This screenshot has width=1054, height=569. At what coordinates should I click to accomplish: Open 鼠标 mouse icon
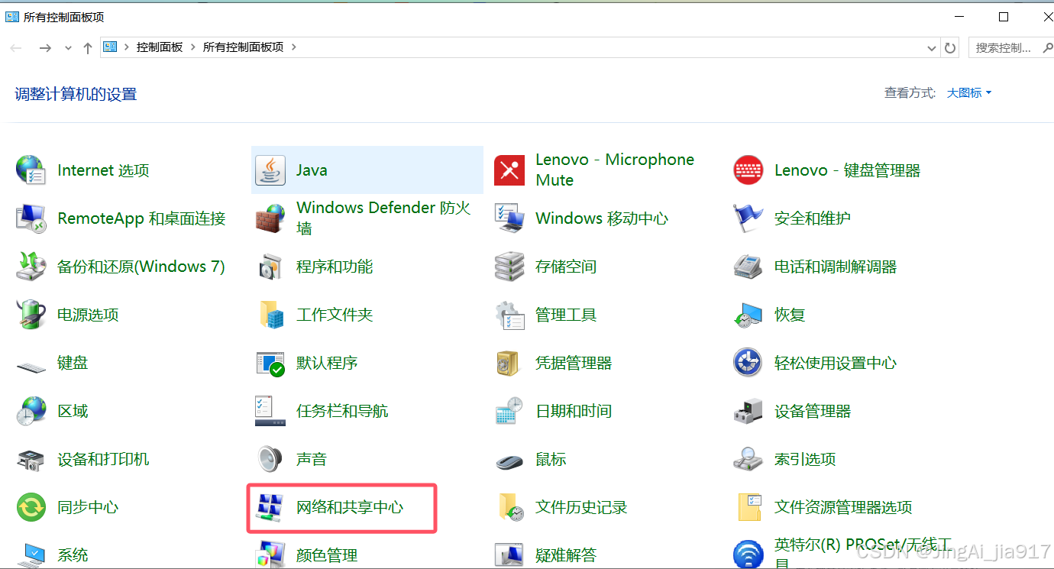click(509, 461)
